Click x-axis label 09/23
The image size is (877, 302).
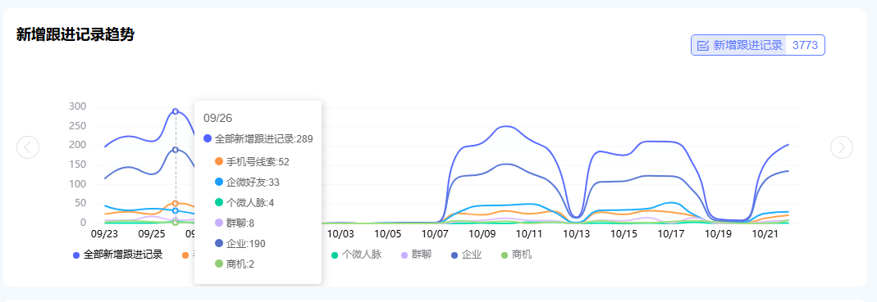click(104, 234)
